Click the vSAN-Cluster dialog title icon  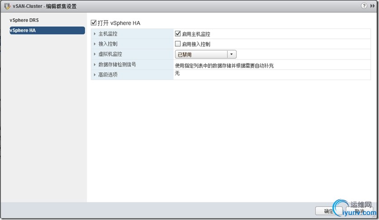click(x=7, y=6)
